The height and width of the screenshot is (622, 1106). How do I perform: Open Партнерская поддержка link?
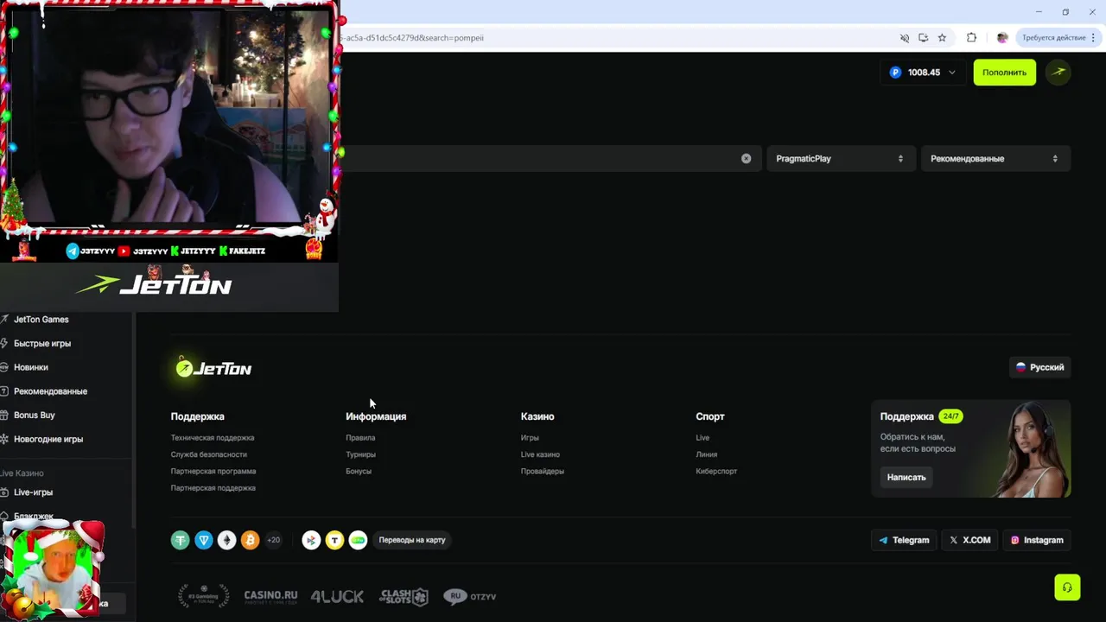click(x=213, y=488)
